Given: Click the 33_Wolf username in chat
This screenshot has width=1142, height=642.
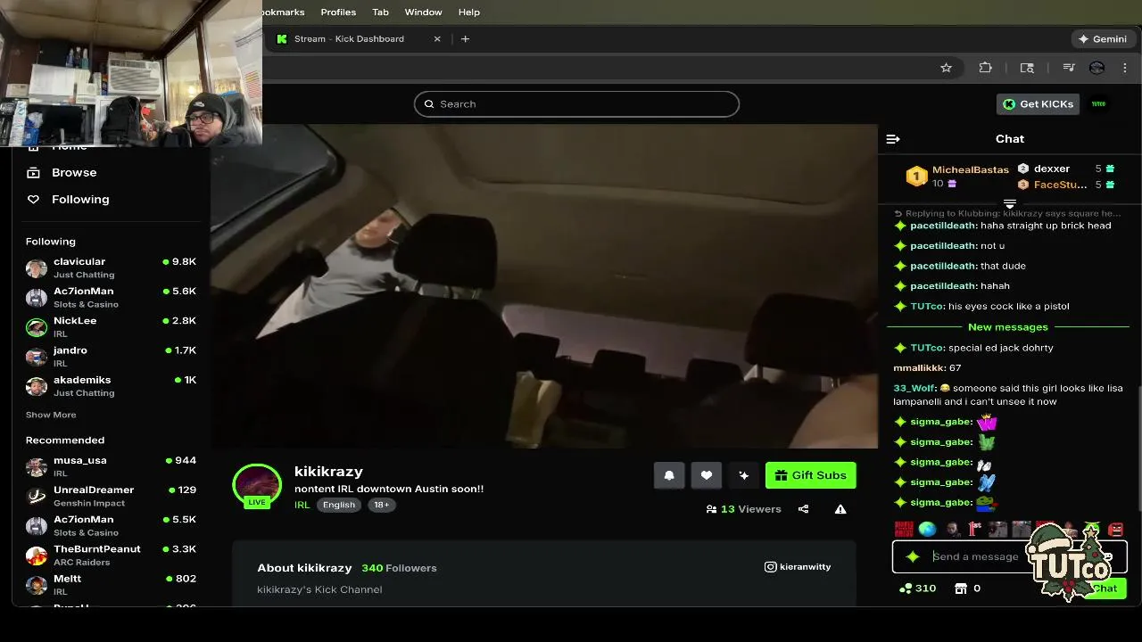Looking at the screenshot, I should [x=913, y=389].
